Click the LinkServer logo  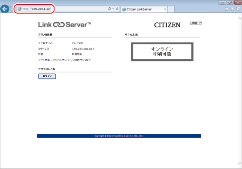point(65,25)
